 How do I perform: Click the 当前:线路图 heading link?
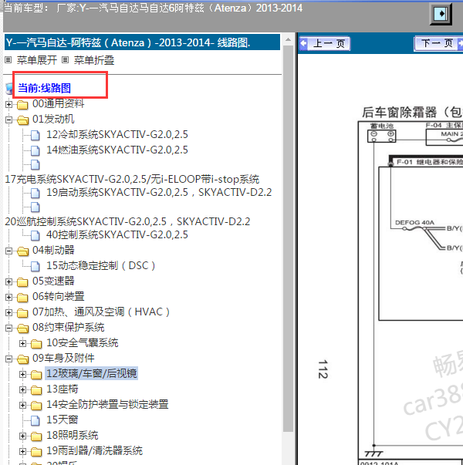coord(44,88)
